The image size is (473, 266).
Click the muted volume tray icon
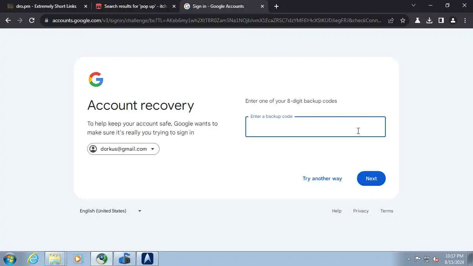pos(436,259)
